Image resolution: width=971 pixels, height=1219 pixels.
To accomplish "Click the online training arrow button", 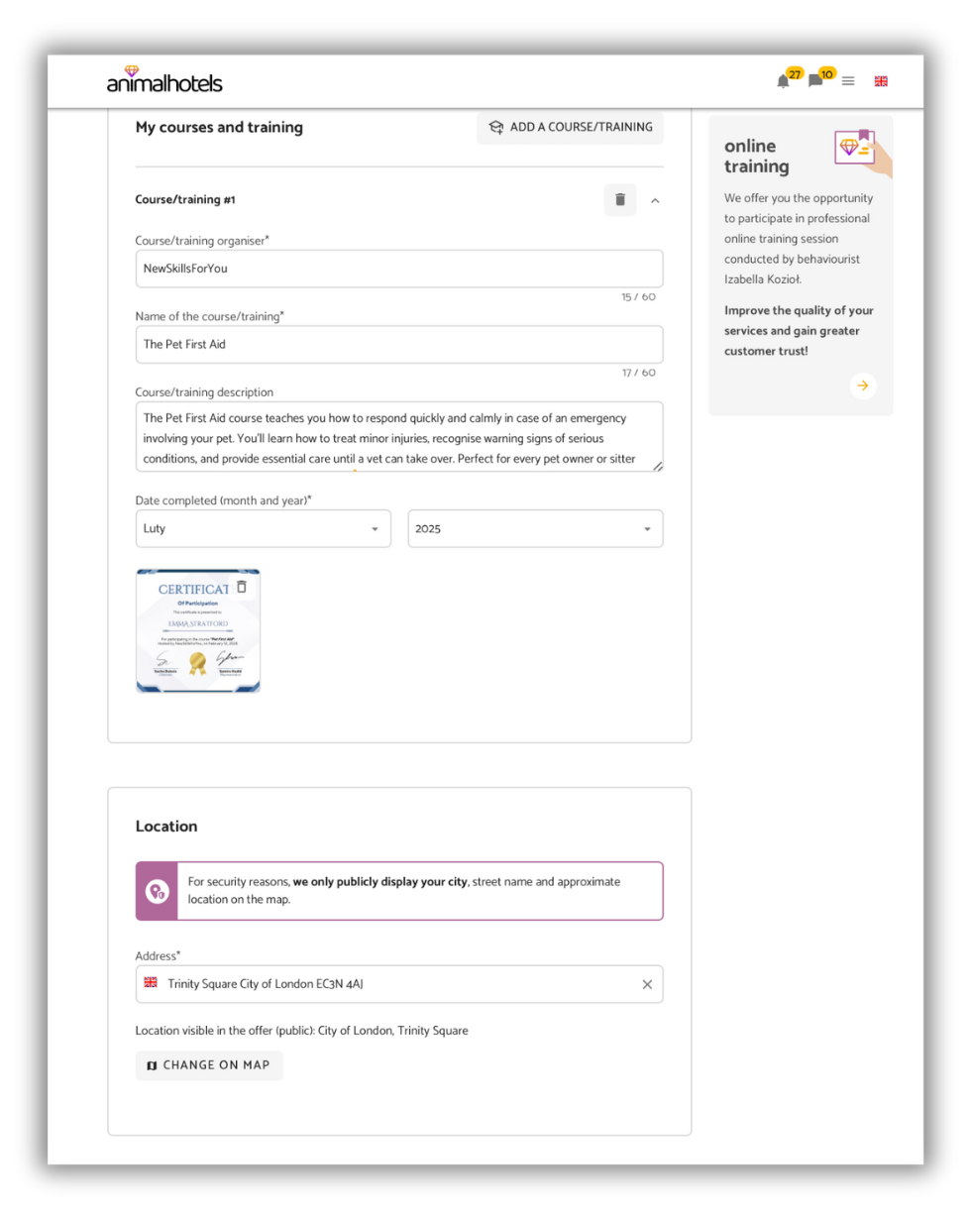I will point(863,386).
